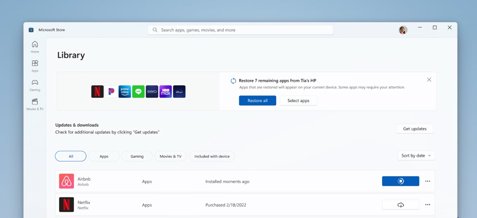Expand the Sort by date dropdown
This screenshot has width=477, height=218.
(x=416, y=156)
